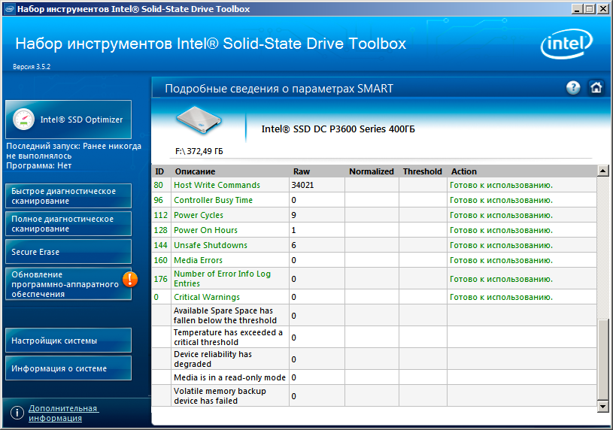Click the Raw column header

click(x=302, y=171)
